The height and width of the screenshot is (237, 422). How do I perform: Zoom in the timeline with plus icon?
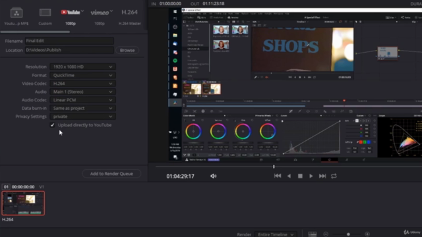pyautogui.click(x=367, y=234)
